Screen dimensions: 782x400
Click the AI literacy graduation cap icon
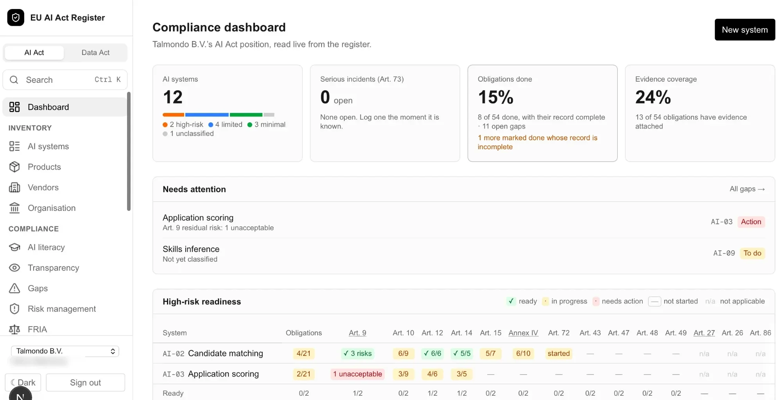click(14, 247)
